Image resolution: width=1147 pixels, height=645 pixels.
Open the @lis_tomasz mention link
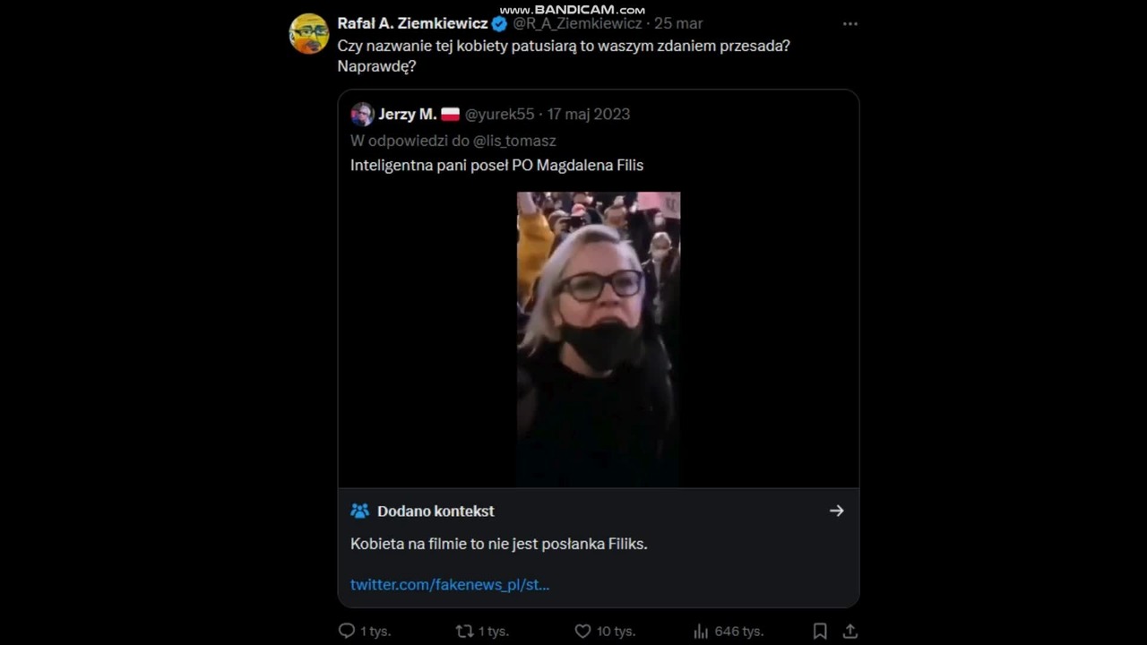click(x=514, y=141)
